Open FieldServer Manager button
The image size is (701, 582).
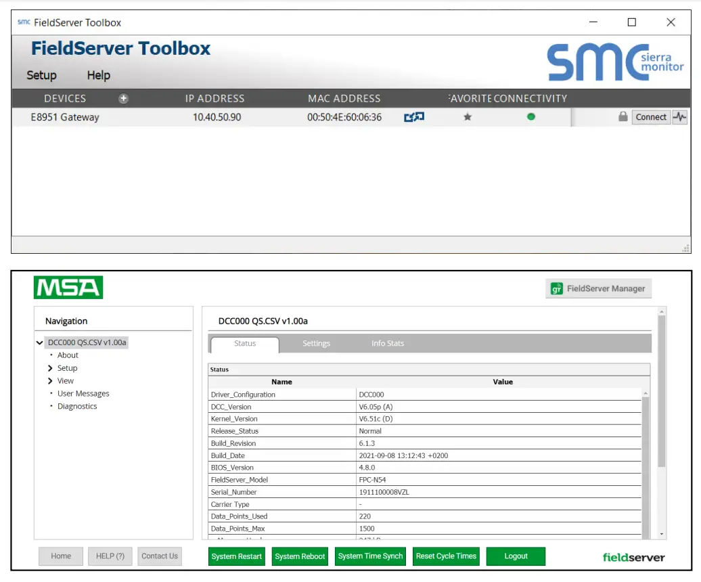598,289
